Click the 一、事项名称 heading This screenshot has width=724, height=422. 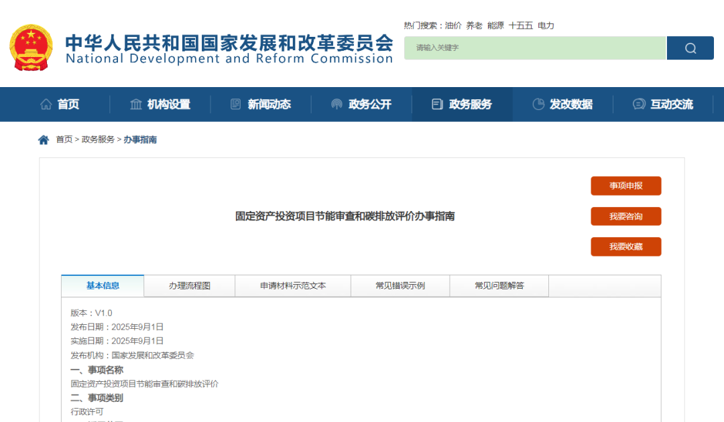97,370
